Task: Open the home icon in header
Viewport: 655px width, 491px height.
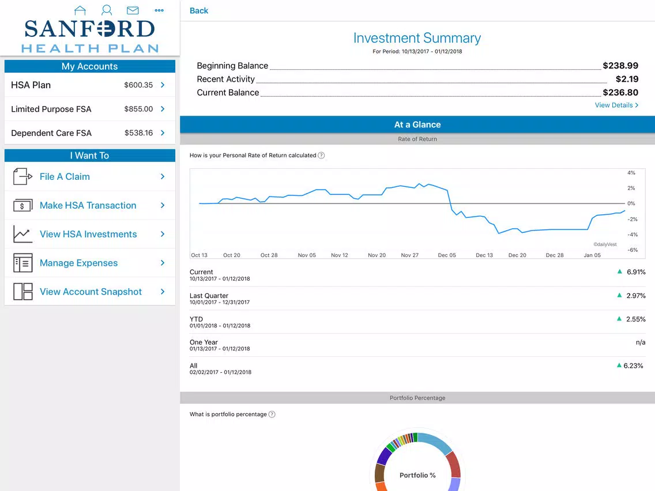Action: 80,10
